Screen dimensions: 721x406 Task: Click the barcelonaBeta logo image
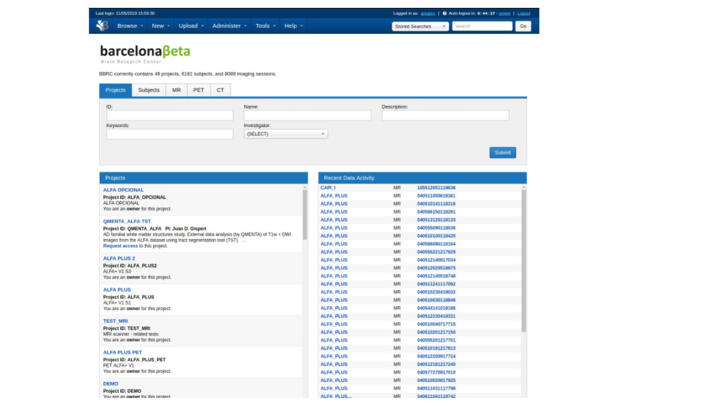tap(145, 53)
